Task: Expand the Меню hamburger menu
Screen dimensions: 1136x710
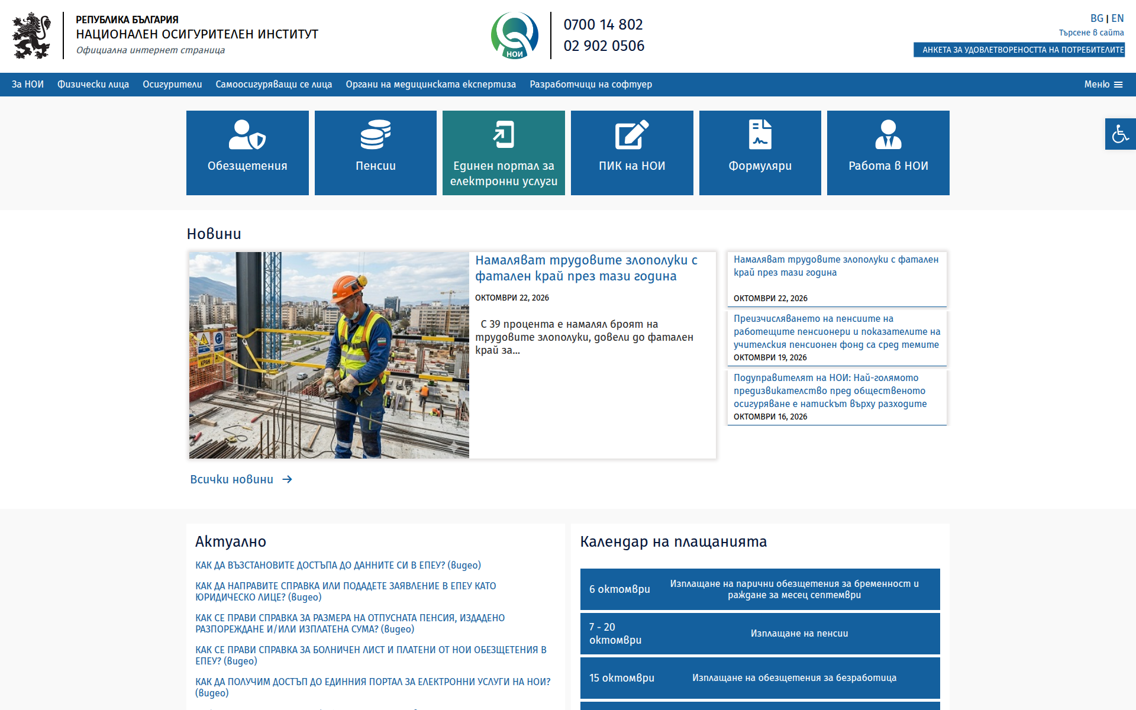Action: click(x=1103, y=85)
